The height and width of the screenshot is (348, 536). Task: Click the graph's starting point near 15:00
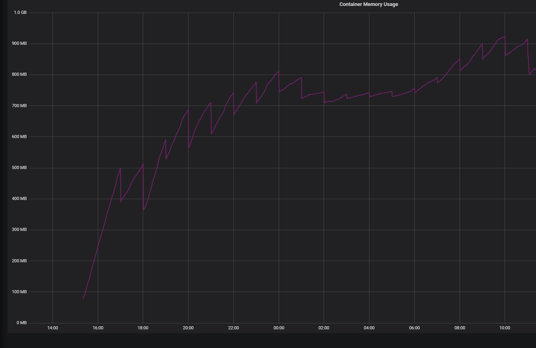[x=84, y=298]
